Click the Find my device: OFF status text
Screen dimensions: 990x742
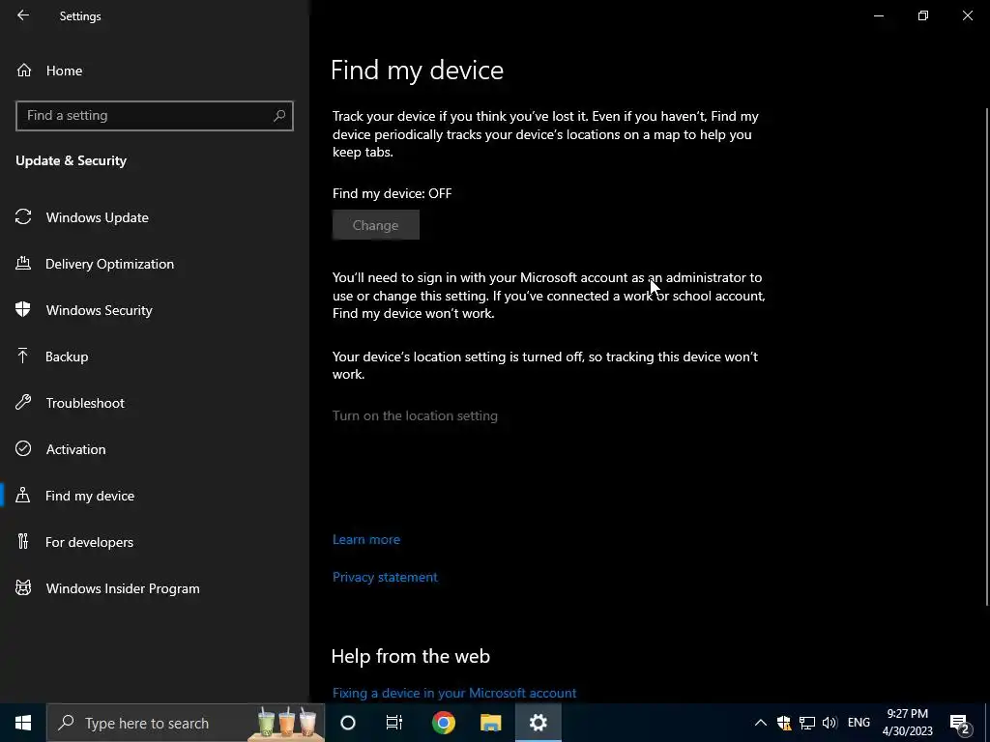(x=393, y=193)
